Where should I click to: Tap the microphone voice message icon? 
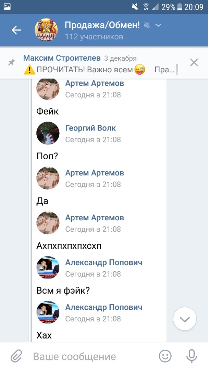click(191, 356)
